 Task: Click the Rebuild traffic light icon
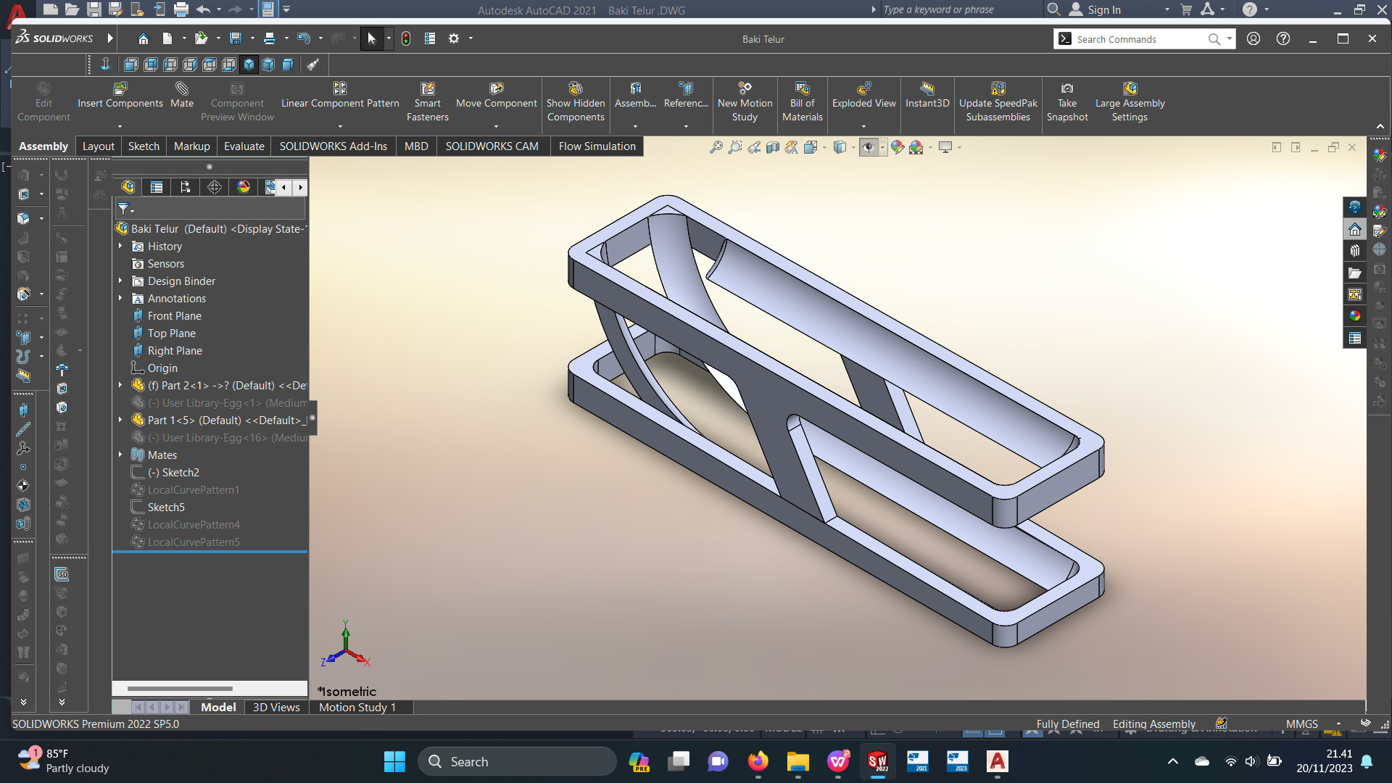click(406, 38)
